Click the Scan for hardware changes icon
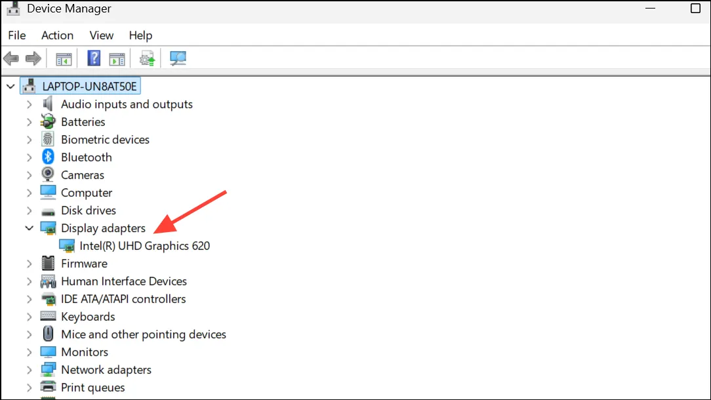 (x=178, y=58)
